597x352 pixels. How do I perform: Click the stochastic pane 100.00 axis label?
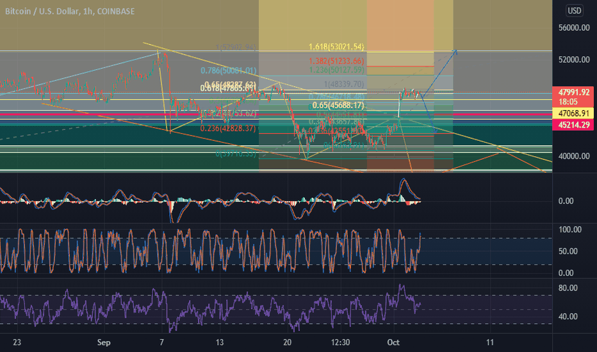tap(570, 230)
